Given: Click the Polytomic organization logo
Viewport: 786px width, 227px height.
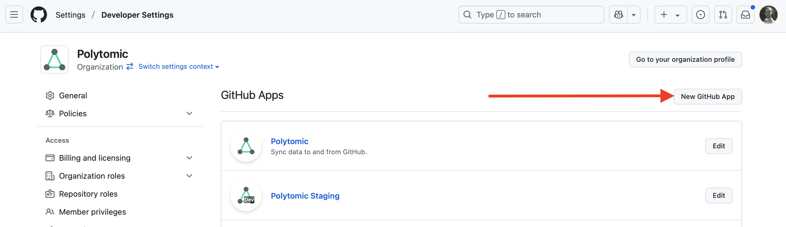Looking at the screenshot, I should 54,60.
